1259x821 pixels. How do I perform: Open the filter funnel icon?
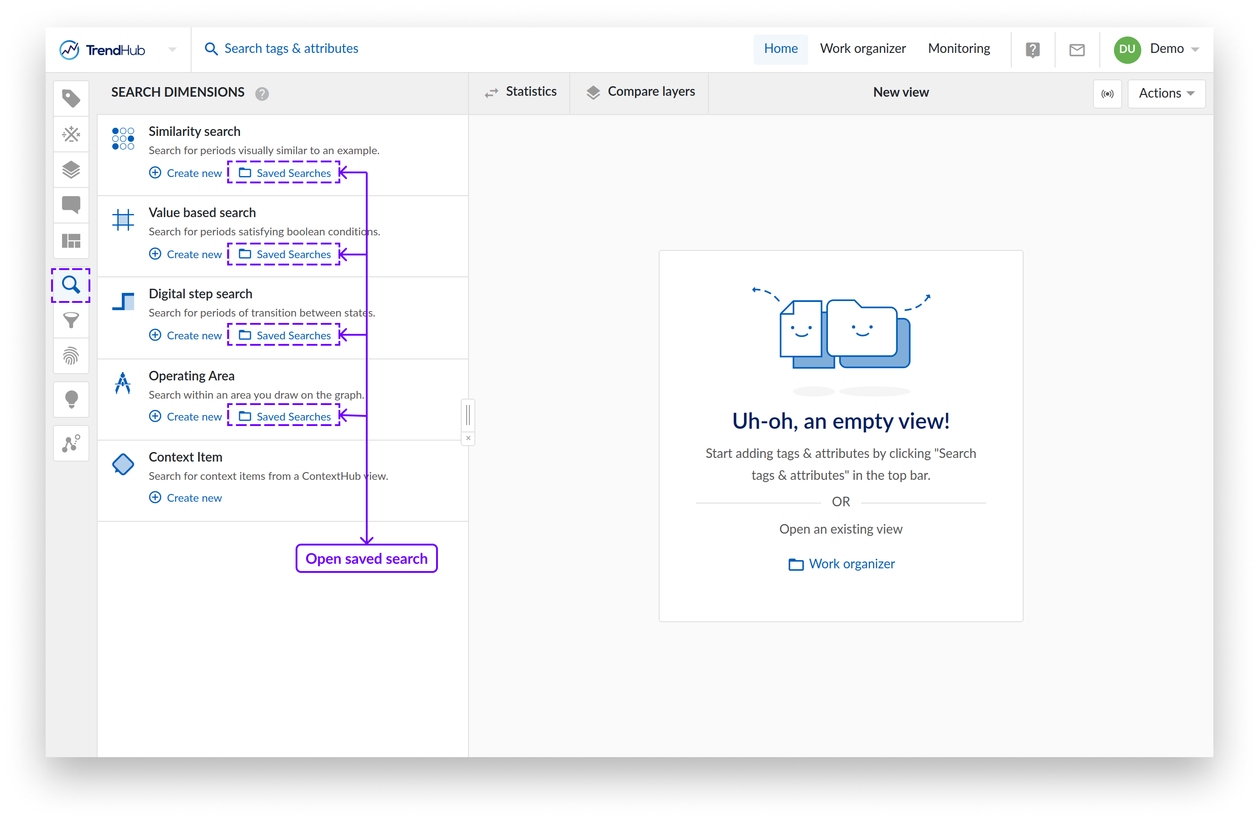[x=71, y=321]
